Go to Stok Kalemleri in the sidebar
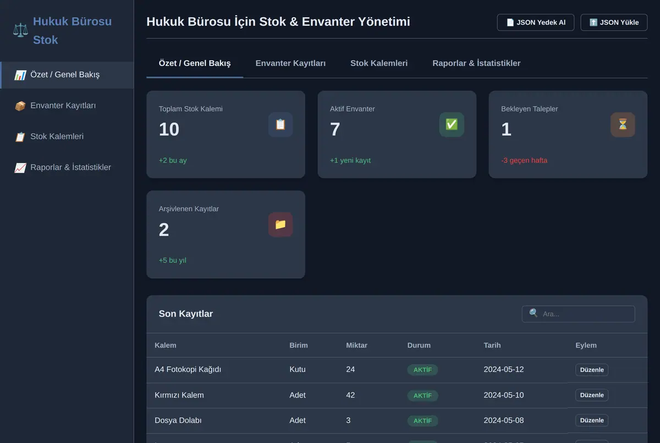The height and width of the screenshot is (443, 660). 67,136
